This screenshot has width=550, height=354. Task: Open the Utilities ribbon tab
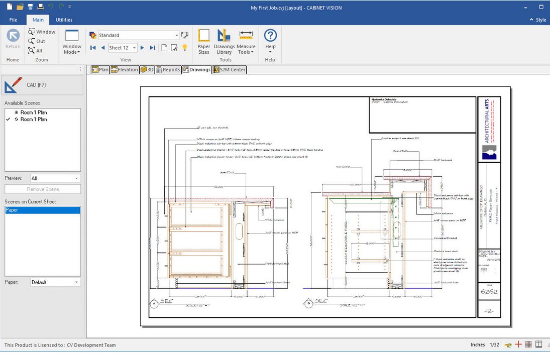[x=64, y=20]
